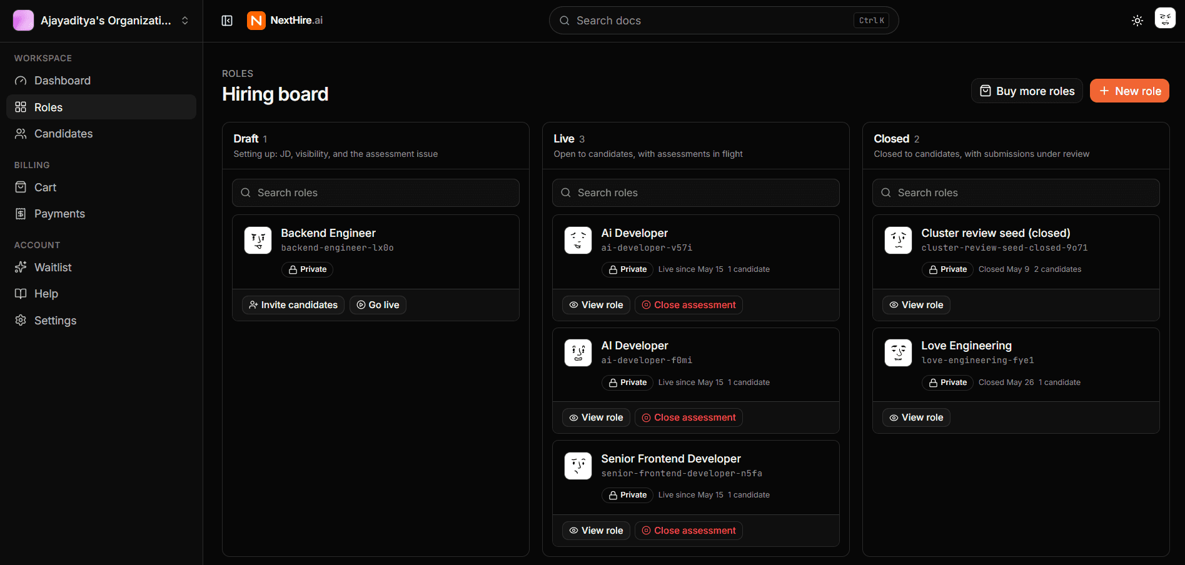This screenshot has width=1185, height=565.
Task: Open the Cart page
Action: pyautogui.click(x=101, y=187)
